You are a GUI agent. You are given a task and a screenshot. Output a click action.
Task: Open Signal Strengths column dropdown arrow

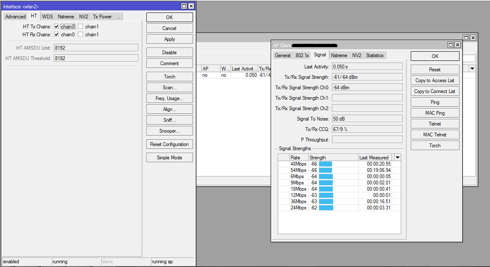point(397,158)
